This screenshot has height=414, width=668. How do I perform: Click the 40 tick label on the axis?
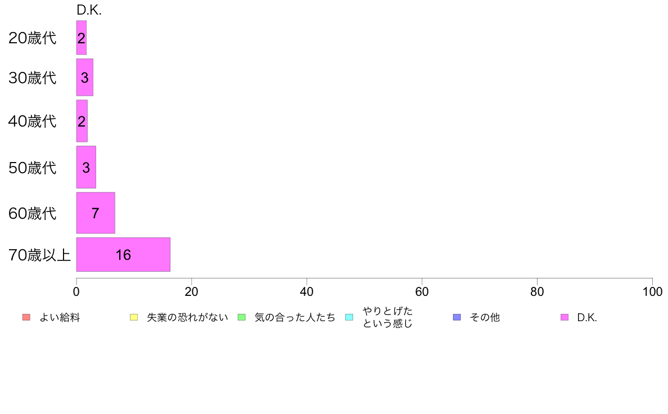click(307, 291)
